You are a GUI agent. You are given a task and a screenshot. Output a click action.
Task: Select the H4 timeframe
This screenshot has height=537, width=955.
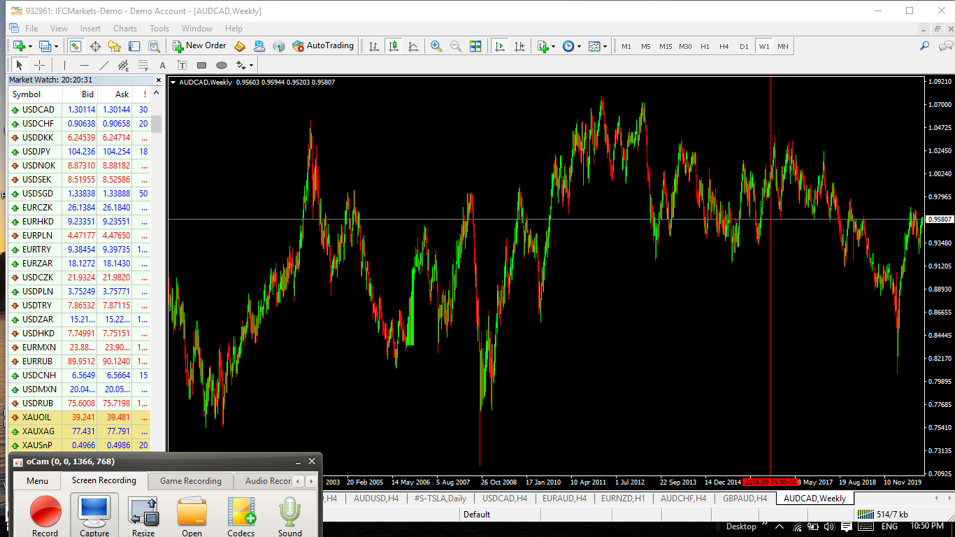pyautogui.click(x=724, y=46)
